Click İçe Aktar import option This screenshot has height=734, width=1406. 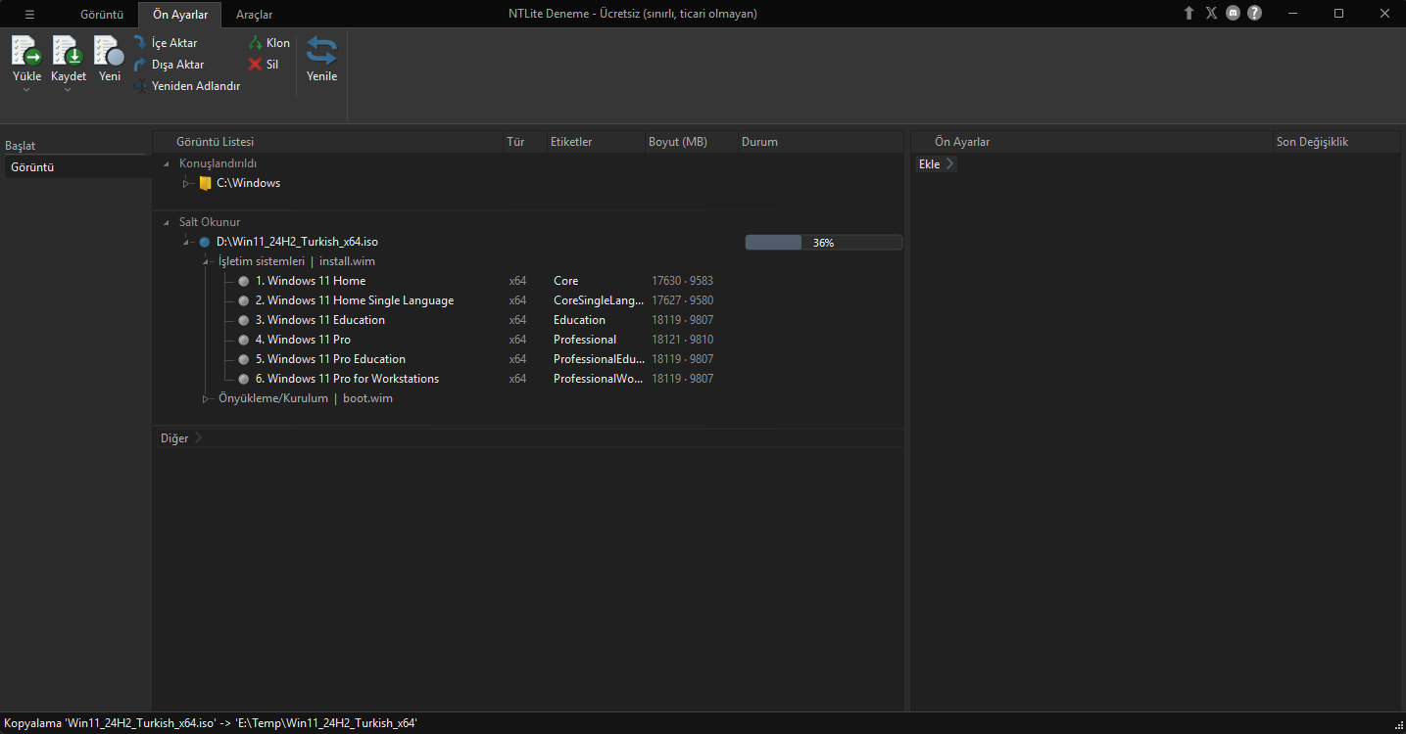click(165, 43)
